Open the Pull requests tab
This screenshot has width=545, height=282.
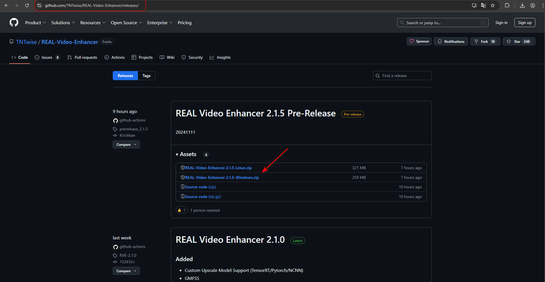83,58
